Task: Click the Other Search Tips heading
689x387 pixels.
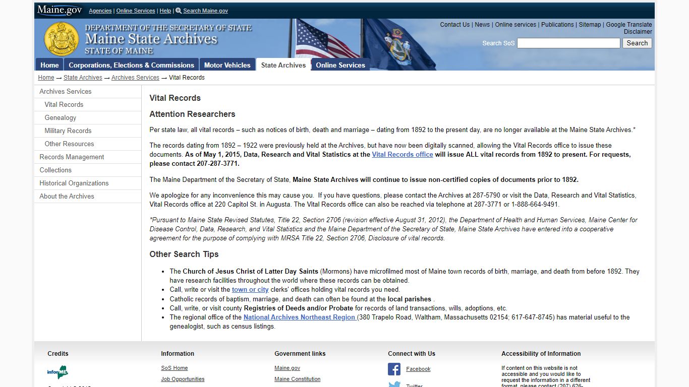Action: tap(184, 254)
